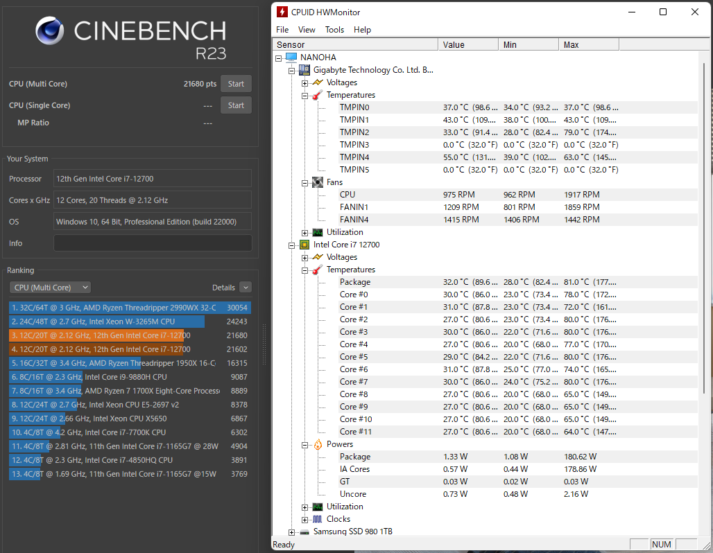Collapse the Fans node
The width and height of the screenshot is (713, 553).
[304, 183]
